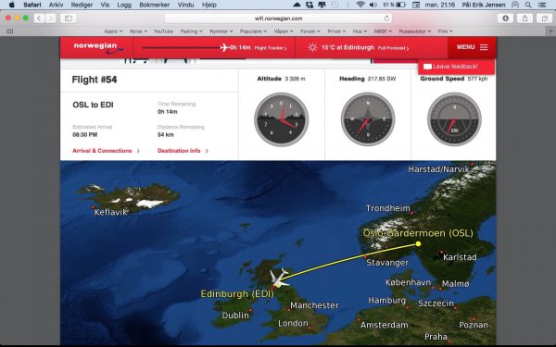556x347 pixels.
Task: Click Leave feedback button
Action: click(456, 67)
